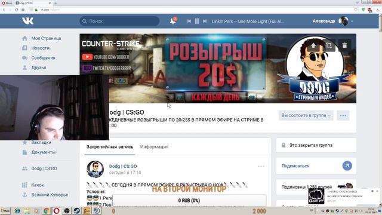
Task: Skip to the previous music track
Action: 189,21
